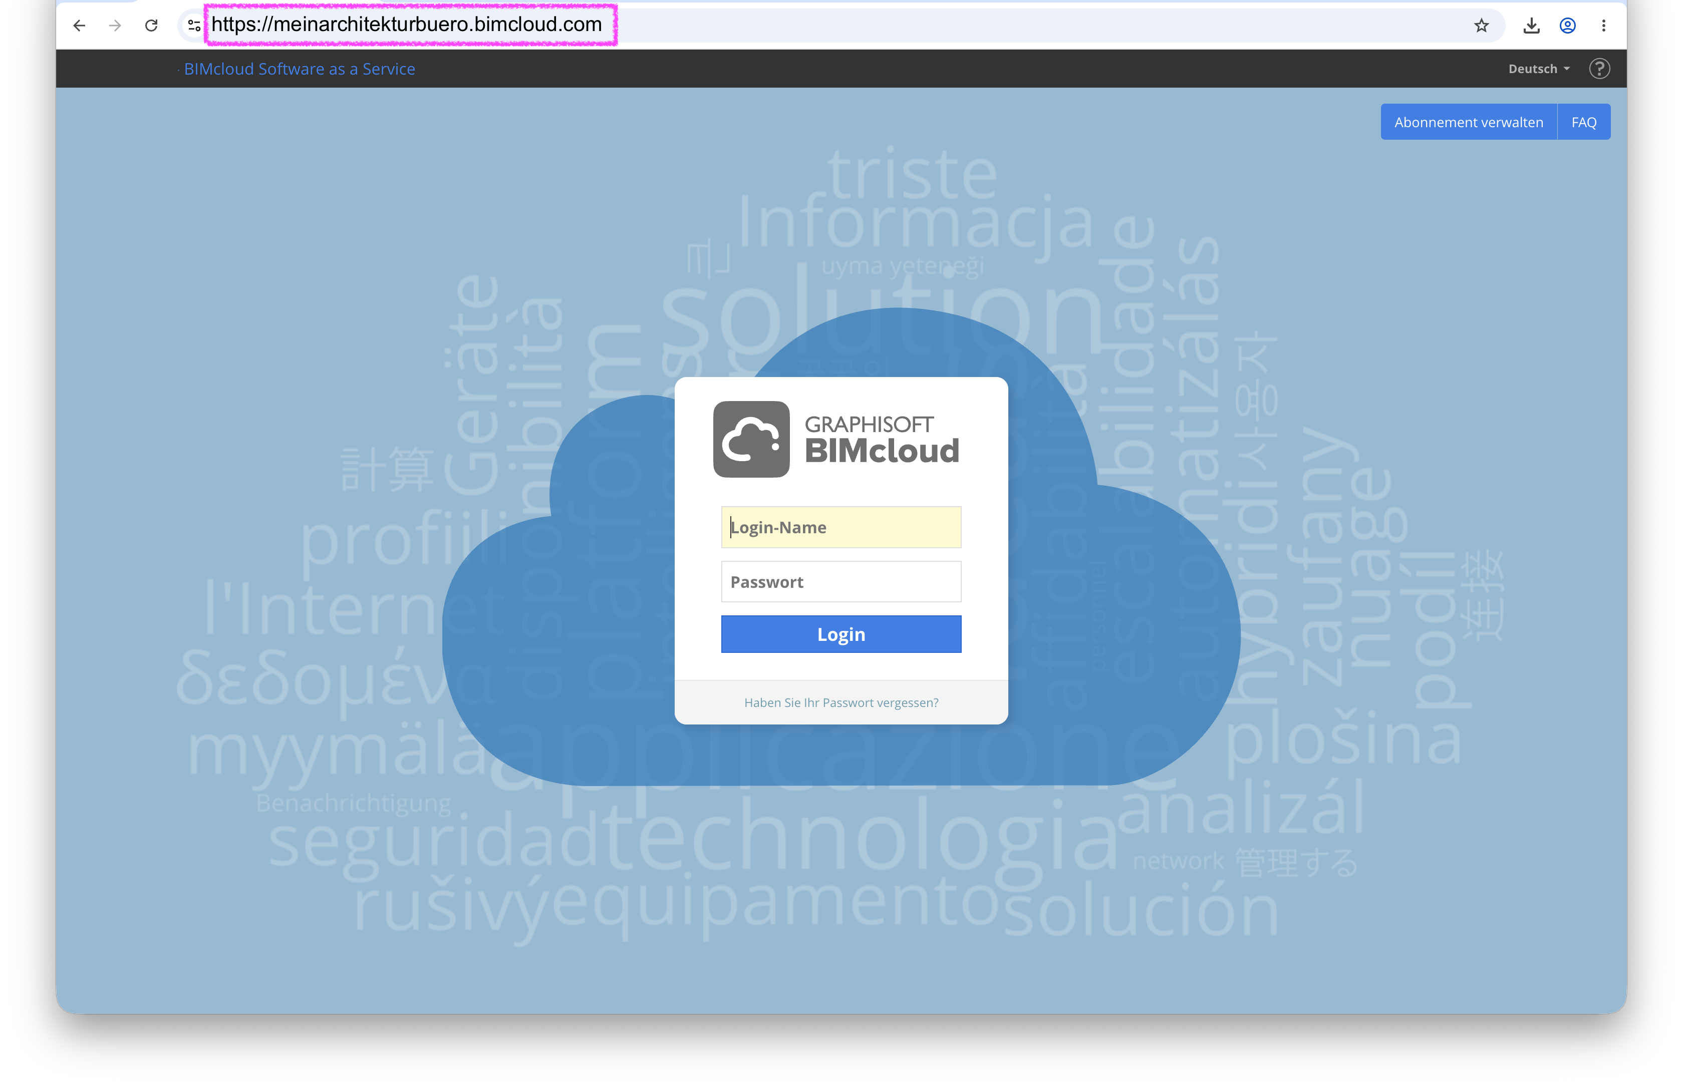Screen dimensions: 1683x1088
Task: Open the browser profile account icon
Action: [1567, 26]
